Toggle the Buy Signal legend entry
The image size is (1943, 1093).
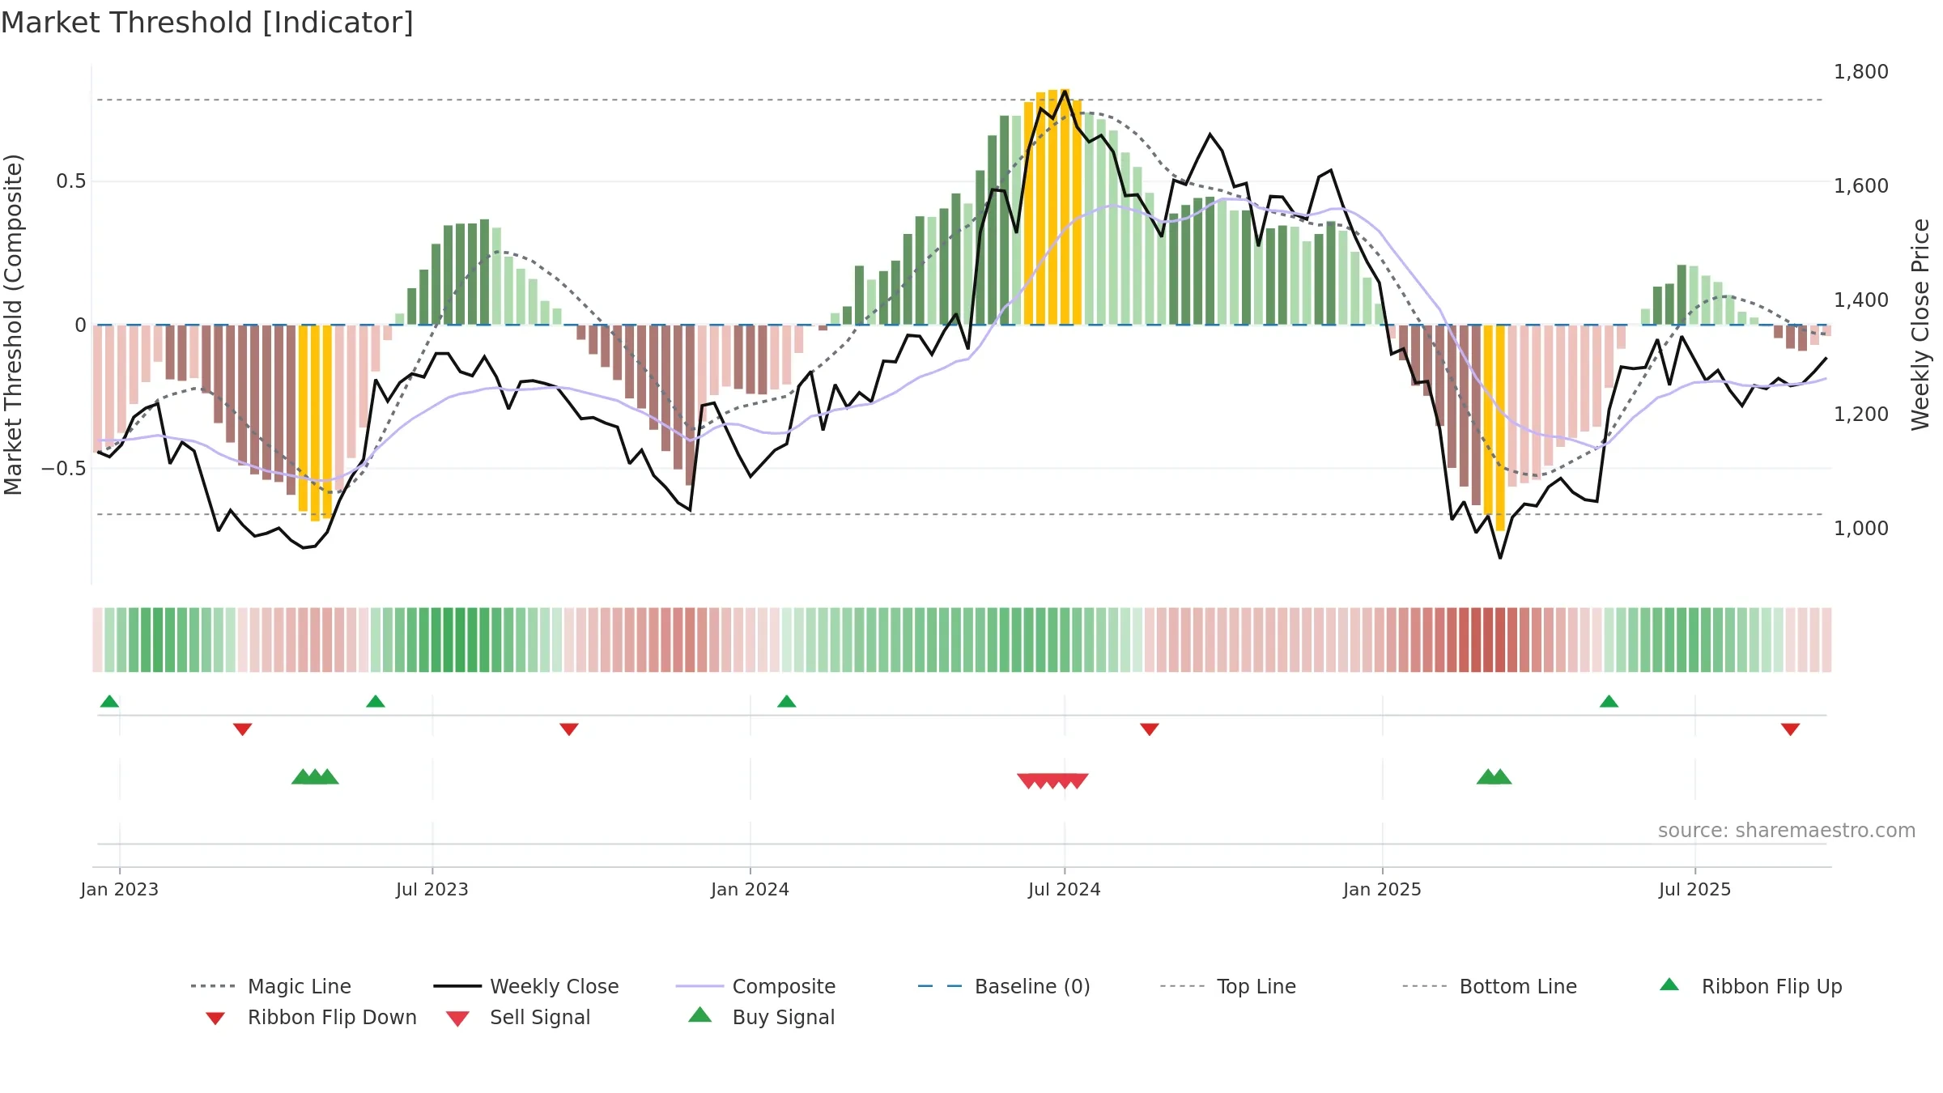[x=761, y=1017]
